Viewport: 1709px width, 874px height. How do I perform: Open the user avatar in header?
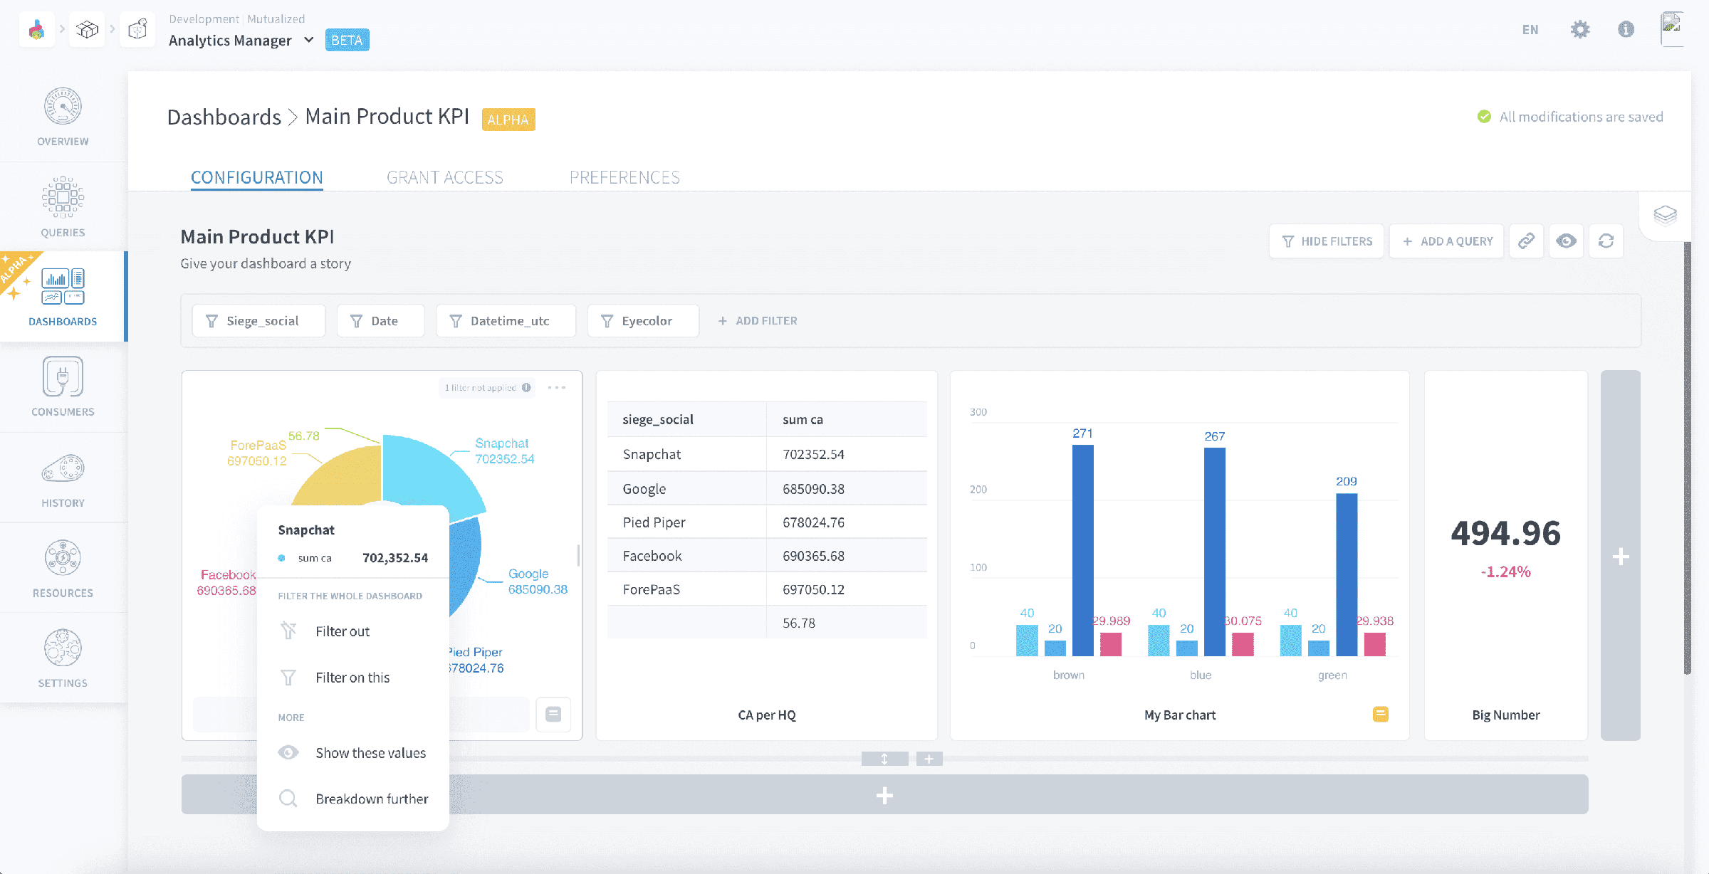coord(1671,28)
